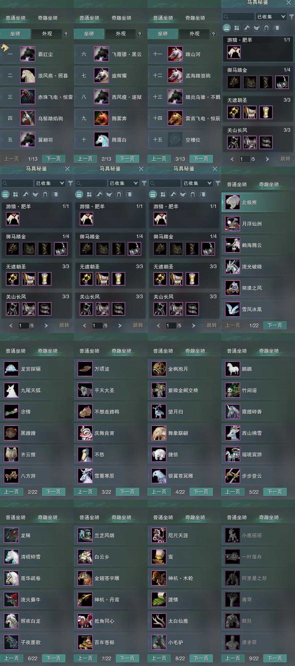Pick the 庆舞良宵 lion dance icon
This screenshot has width=295, height=666.
pos(85,433)
